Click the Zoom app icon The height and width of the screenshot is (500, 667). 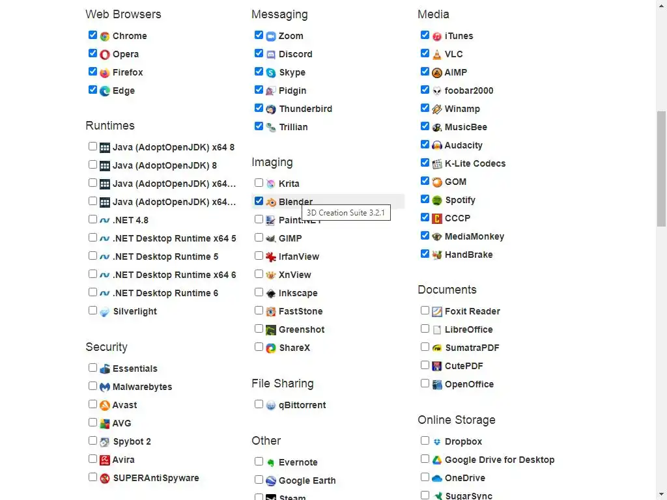coord(271,36)
